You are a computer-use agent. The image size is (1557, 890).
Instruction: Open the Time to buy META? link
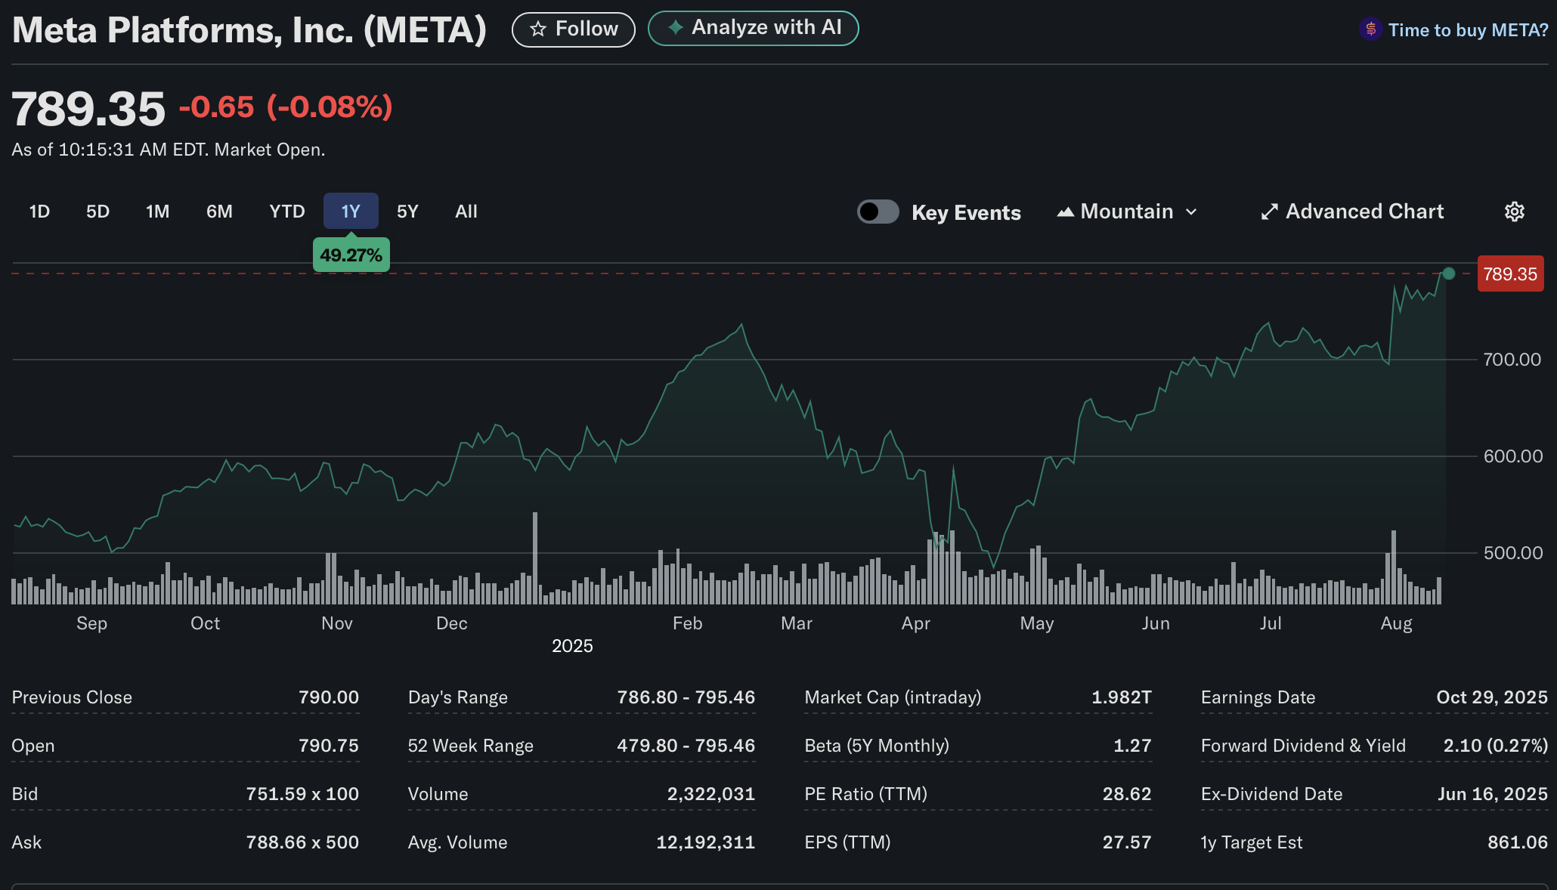[x=1467, y=30]
